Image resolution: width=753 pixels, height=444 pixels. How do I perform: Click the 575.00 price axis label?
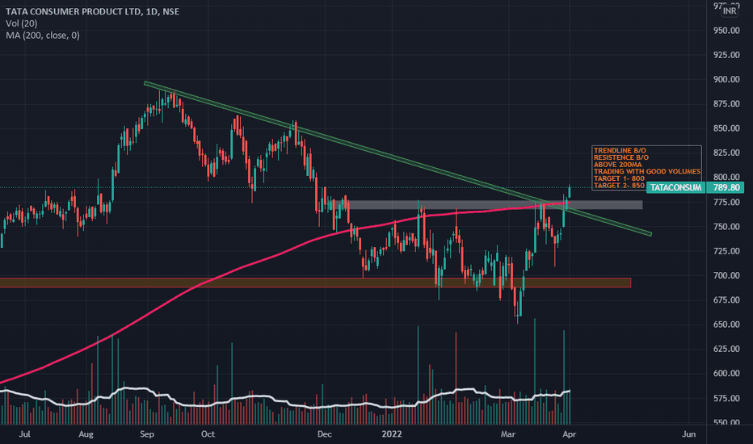[726, 399]
